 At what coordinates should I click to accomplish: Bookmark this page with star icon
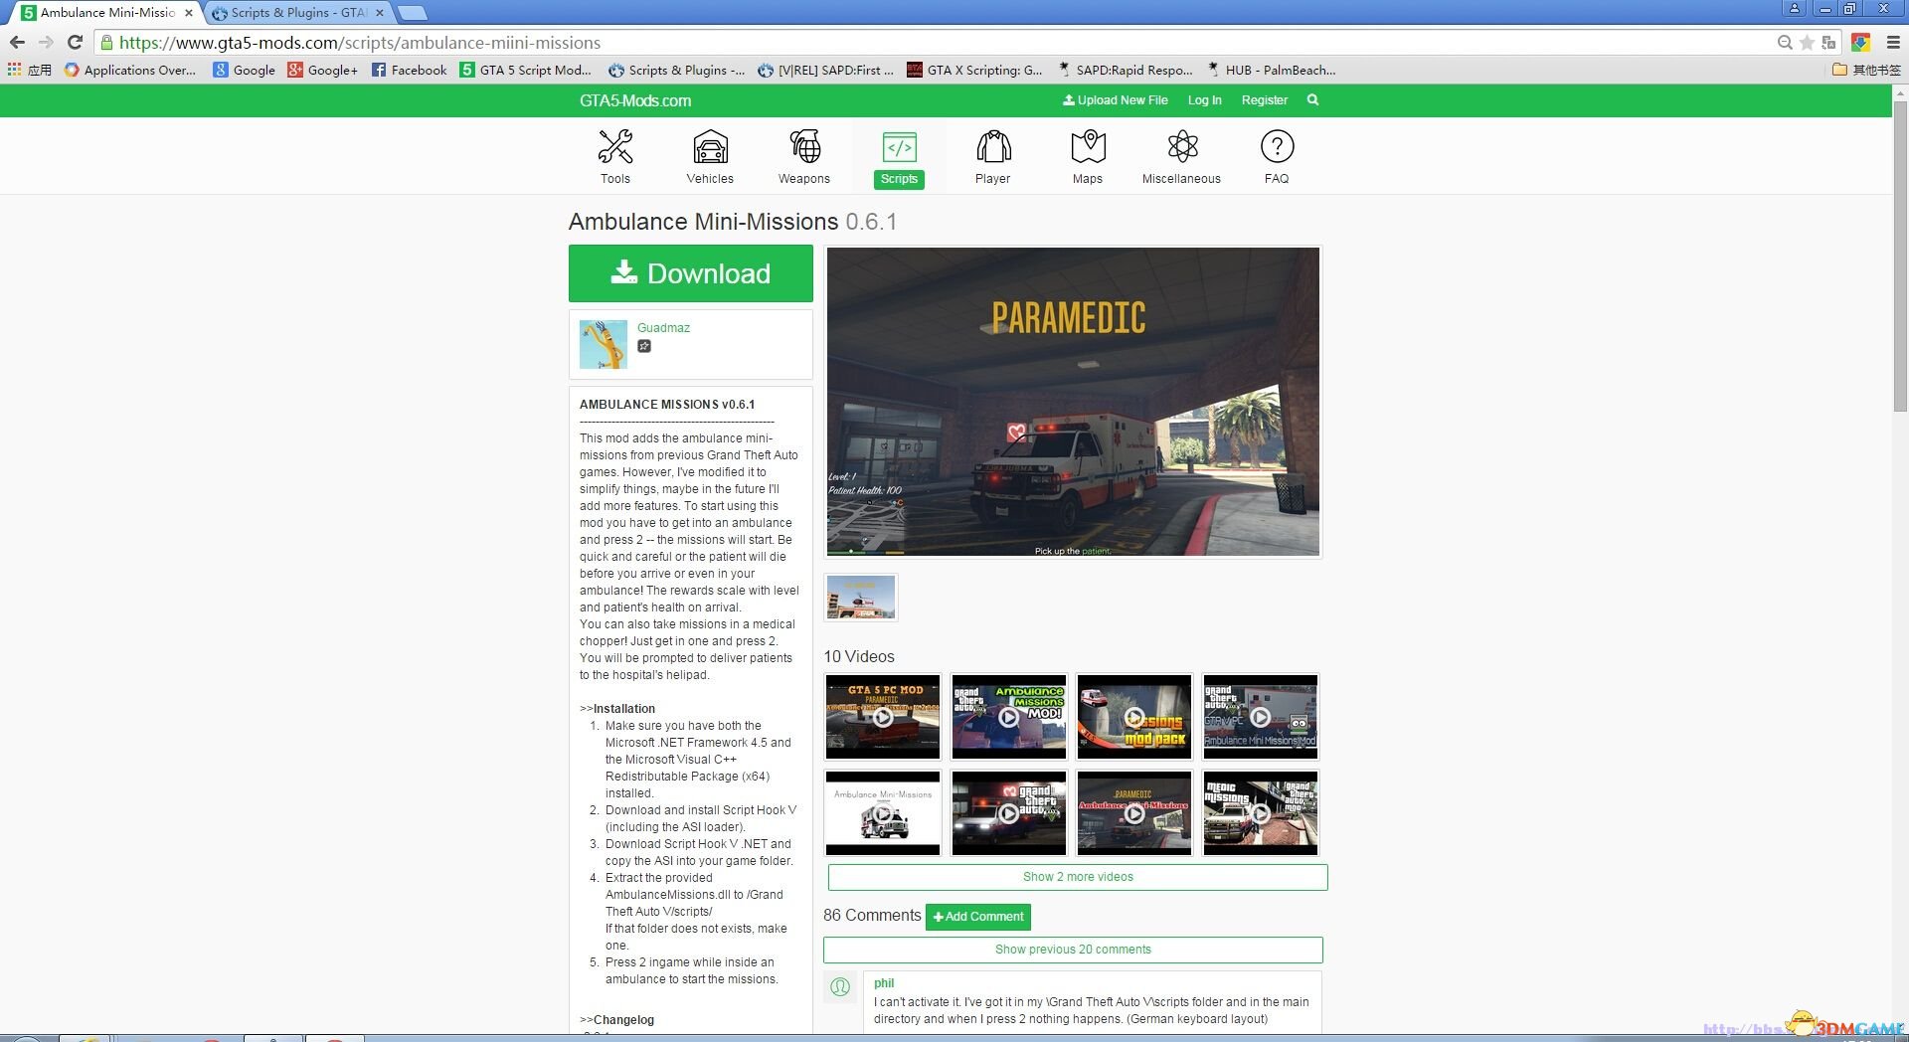pos(1807,43)
